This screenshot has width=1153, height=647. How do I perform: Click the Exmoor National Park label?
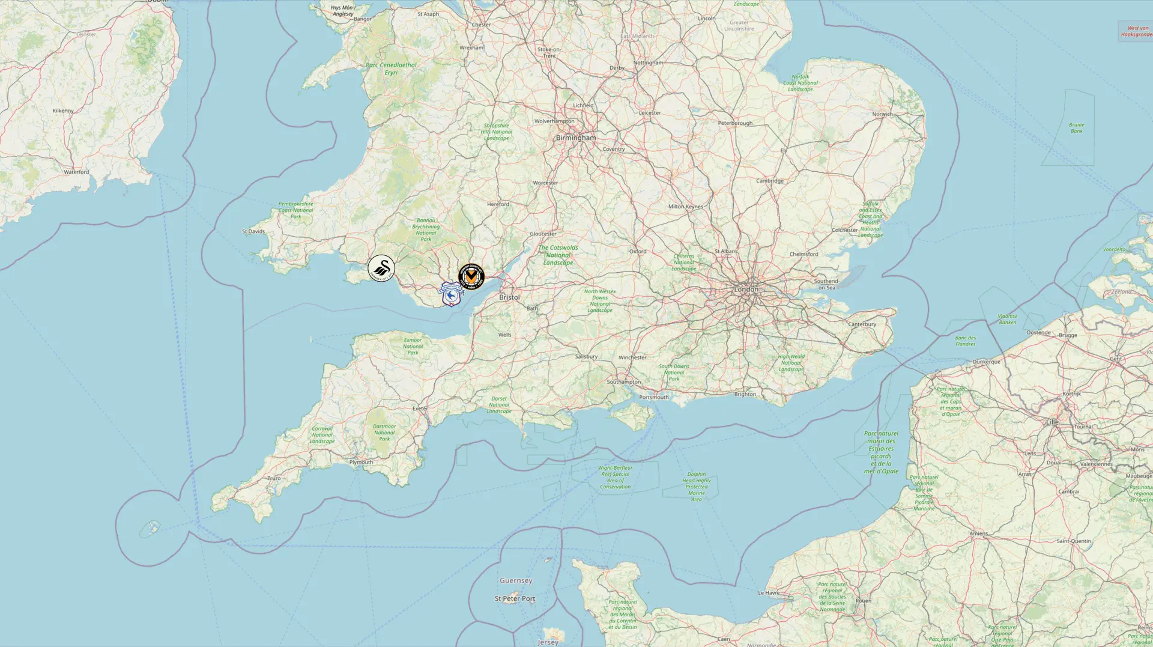413,347
